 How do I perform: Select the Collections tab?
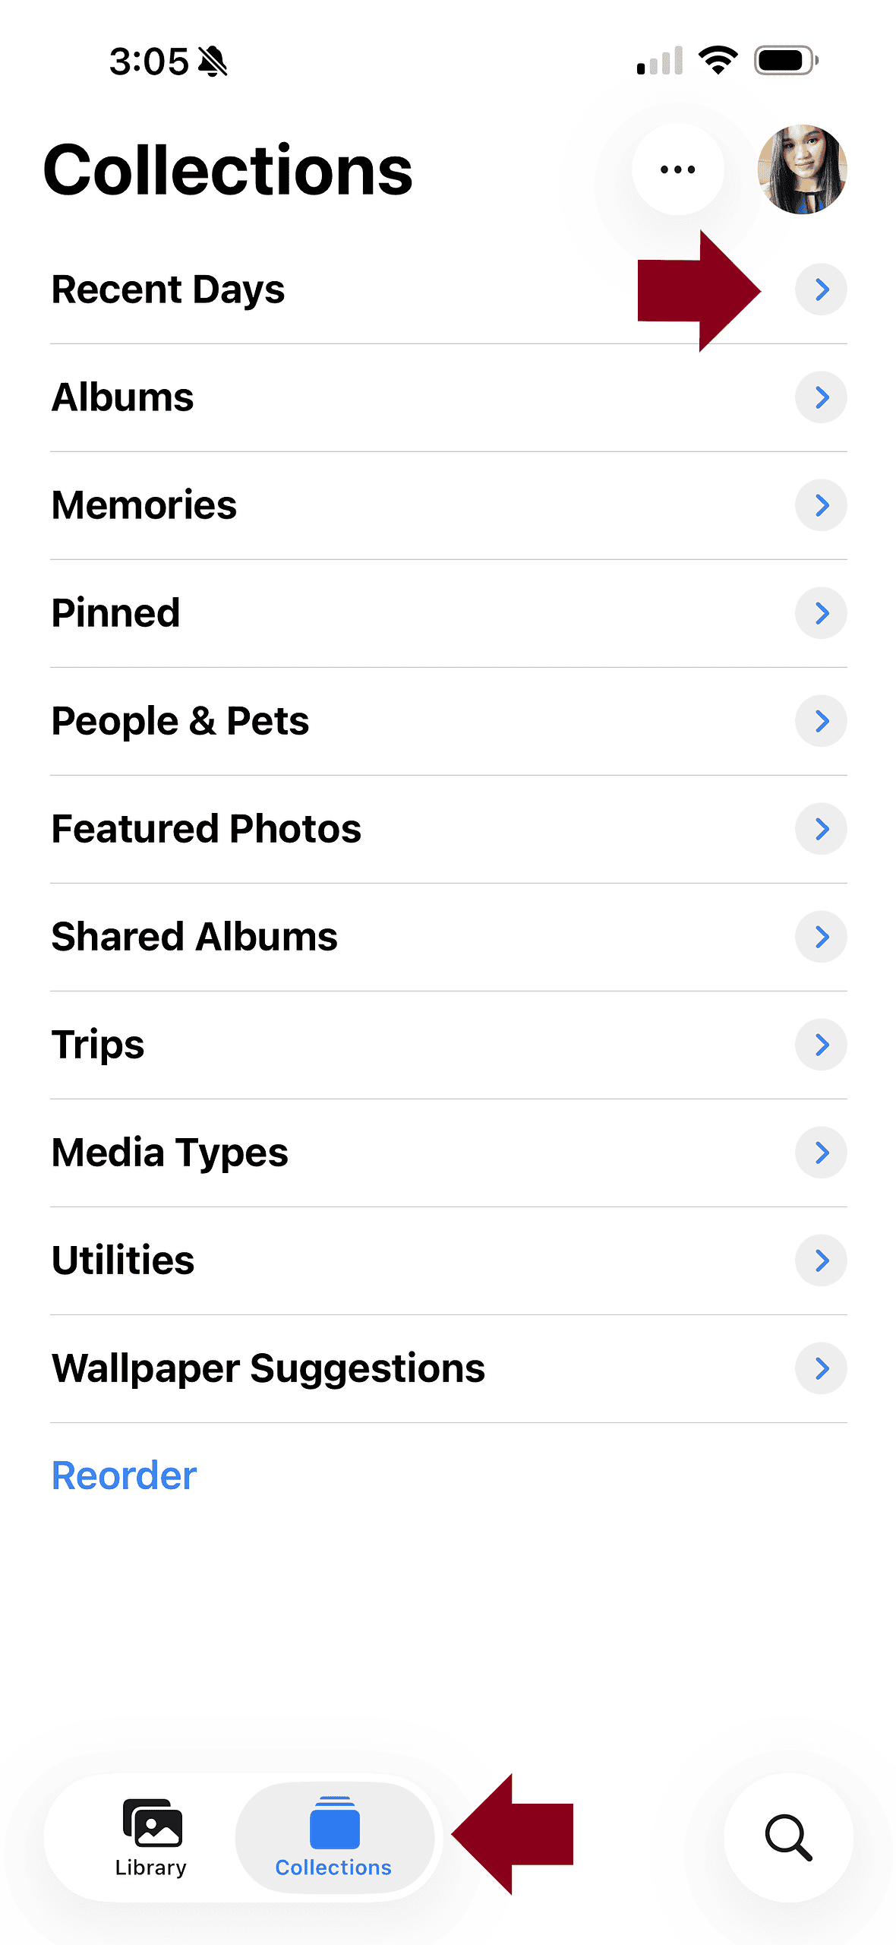333,1837
